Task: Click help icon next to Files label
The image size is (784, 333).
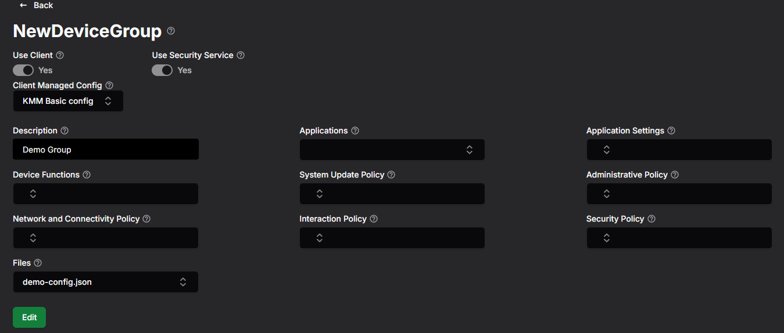Action: tap(38, 263)
